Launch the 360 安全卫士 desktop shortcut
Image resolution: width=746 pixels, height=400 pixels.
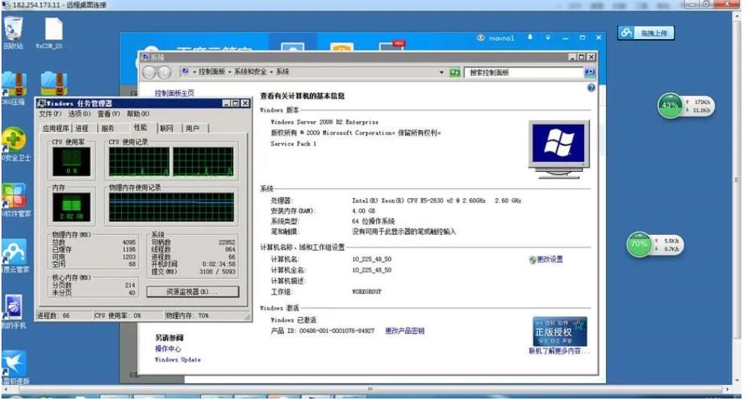(x=14, y=139)
